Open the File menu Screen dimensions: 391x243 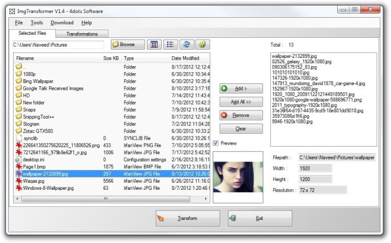tap(19, 22)
